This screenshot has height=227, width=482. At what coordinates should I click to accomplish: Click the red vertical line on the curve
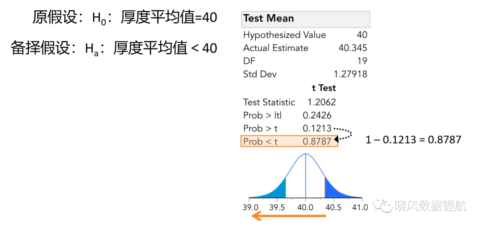click(325, 187)
